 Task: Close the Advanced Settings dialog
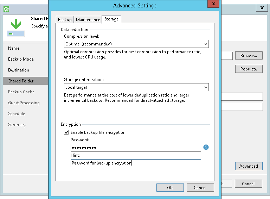(x=212, y=5)
